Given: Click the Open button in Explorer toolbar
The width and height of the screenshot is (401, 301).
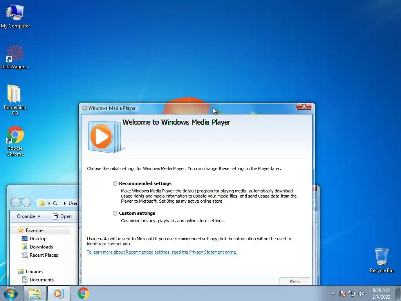Looking at the screenshot, I should tap(62, 216).
